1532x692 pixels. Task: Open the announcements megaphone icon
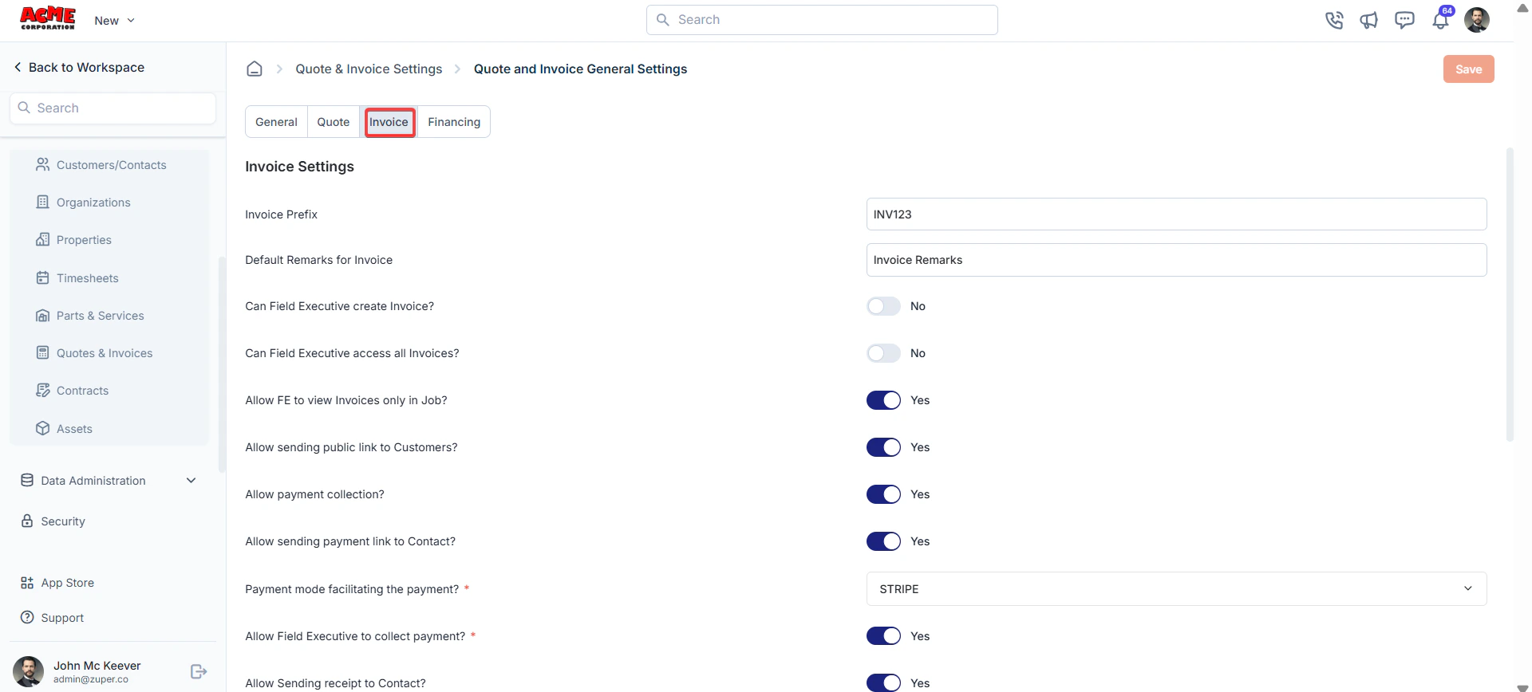(x=1369, y=20)
